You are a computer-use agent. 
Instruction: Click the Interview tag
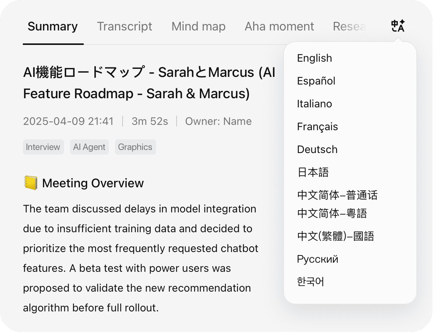click(43, 147)
